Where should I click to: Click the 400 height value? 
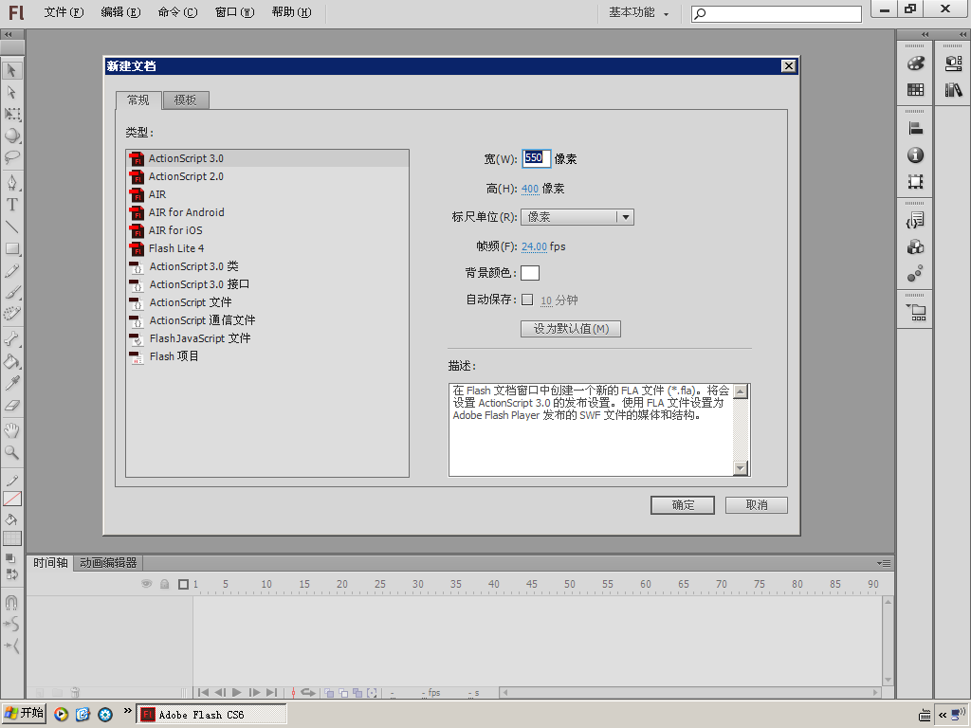tap(530, 189)
